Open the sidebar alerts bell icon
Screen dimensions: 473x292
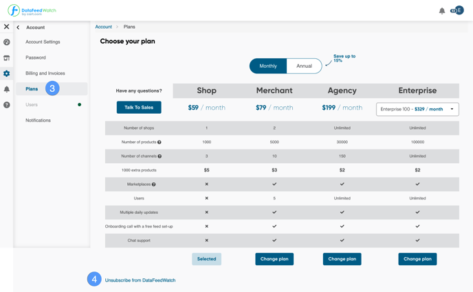click(x=7, y=89)
